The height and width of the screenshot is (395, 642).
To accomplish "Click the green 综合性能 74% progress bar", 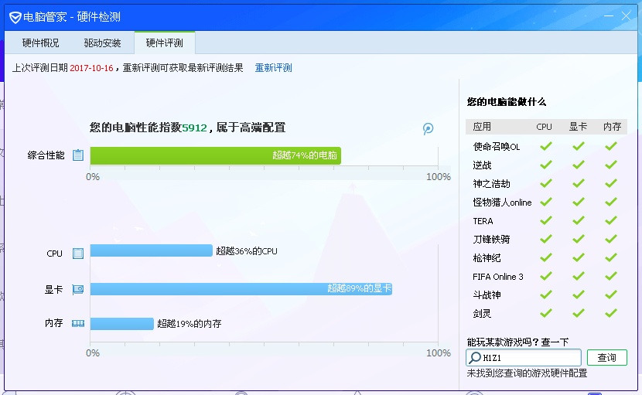I will (215, 155).
